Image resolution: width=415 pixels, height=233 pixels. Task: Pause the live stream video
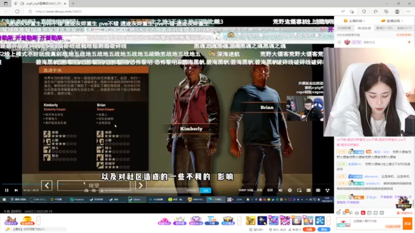[7, 190]
